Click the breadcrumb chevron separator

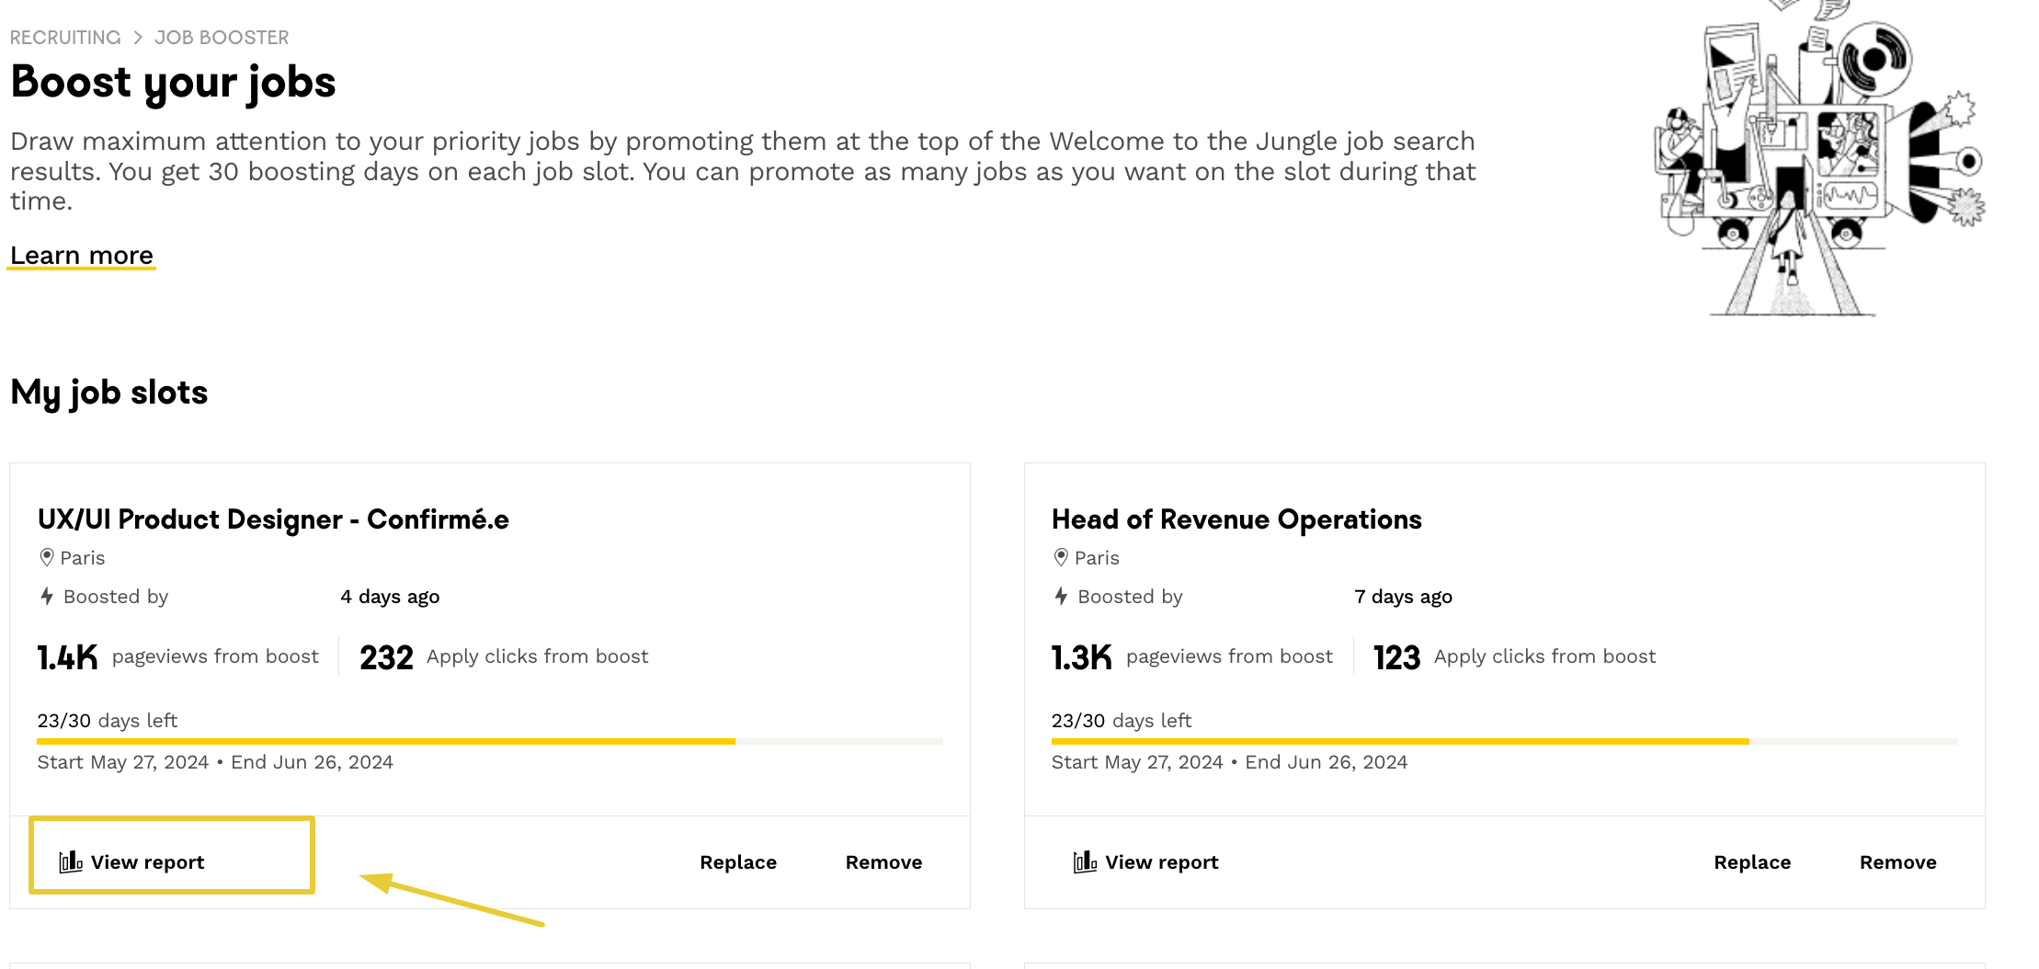coord(138,38)
